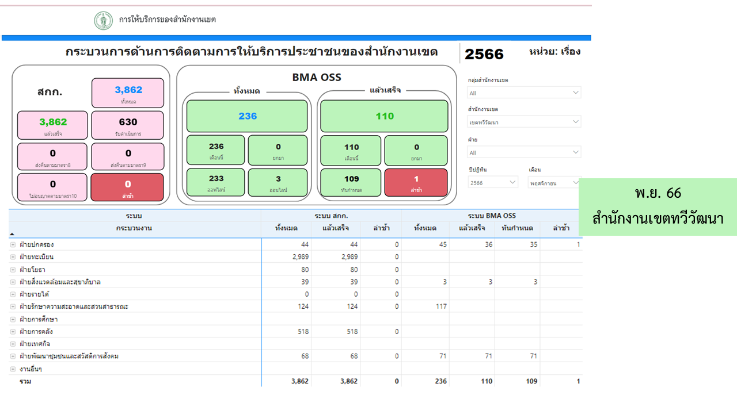Screen dimensions: 737x414
Task: Click the sort arrow below กระบวนงาน header
Action: 12,234
